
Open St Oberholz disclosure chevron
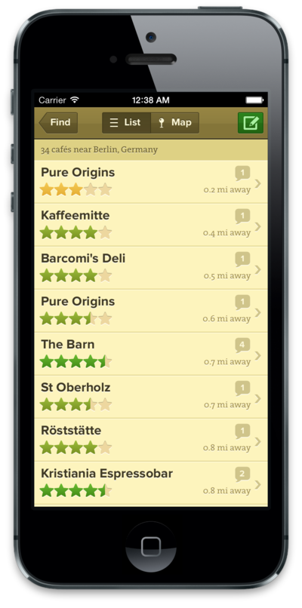tap(257, 398)
